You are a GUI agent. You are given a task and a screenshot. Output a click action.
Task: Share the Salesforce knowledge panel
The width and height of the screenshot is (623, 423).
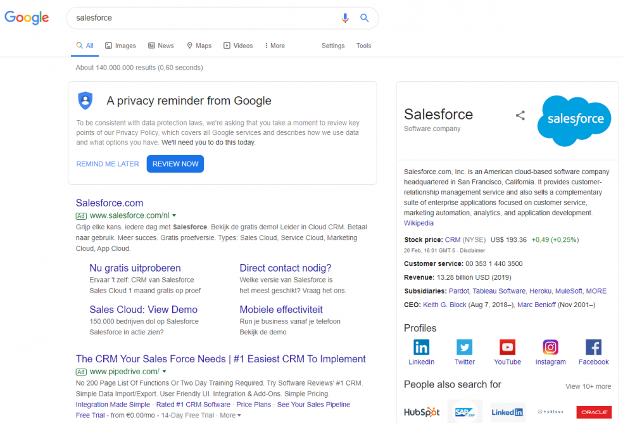point(520,115)
